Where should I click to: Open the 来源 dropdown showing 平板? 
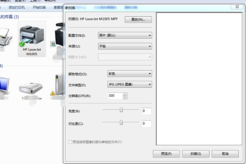pos(125,46)
